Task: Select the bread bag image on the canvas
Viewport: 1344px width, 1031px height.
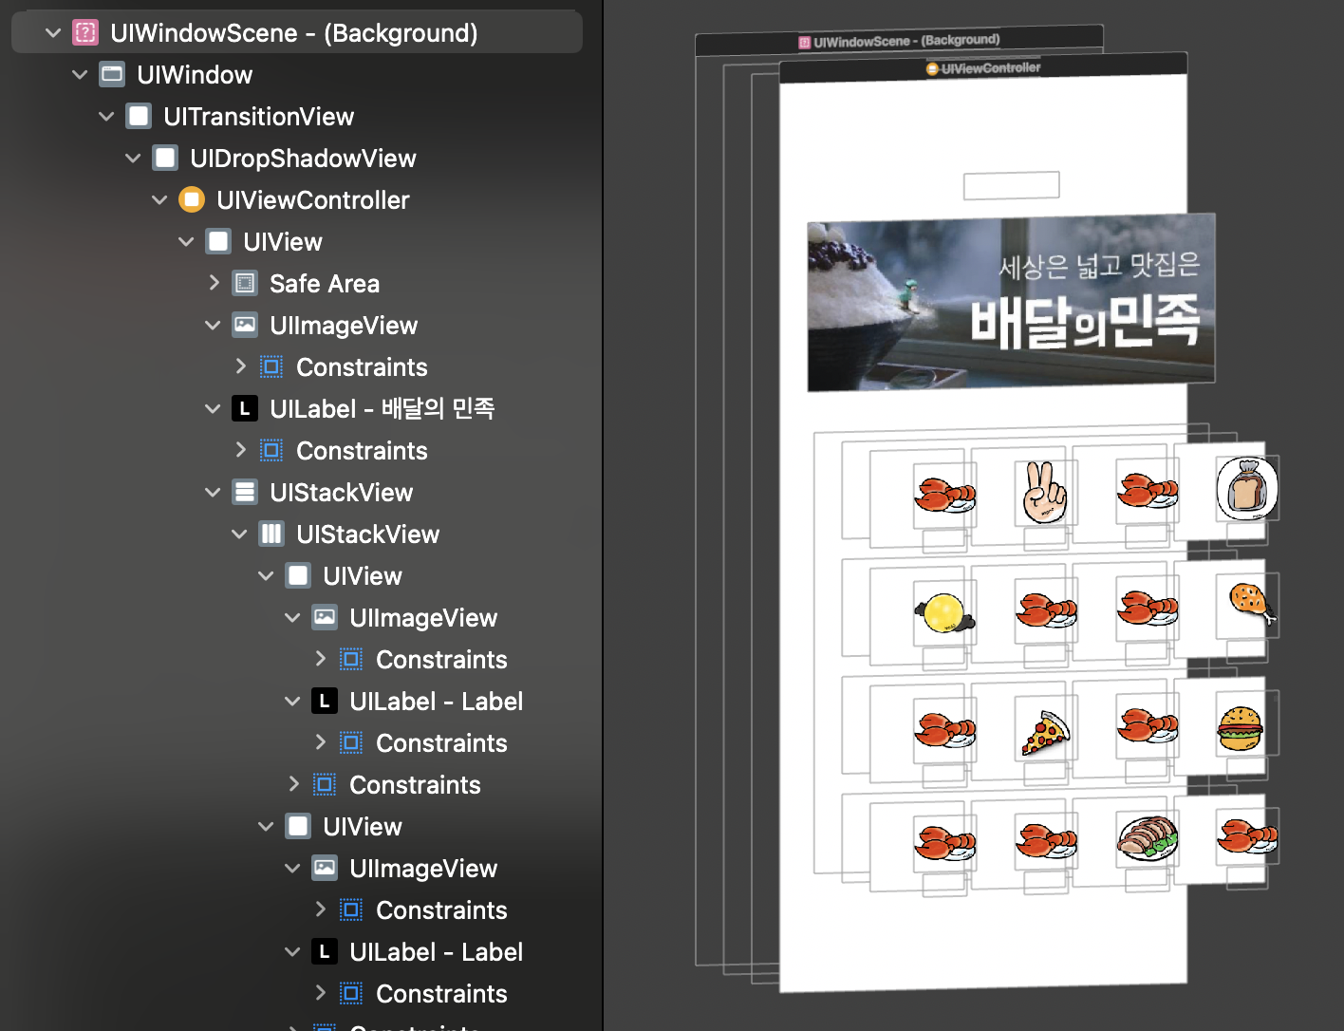Action: 1246,488
